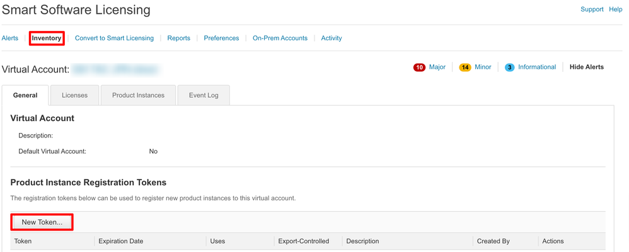Open the Reports section
The image size is (629, 252).
point(179,38)
